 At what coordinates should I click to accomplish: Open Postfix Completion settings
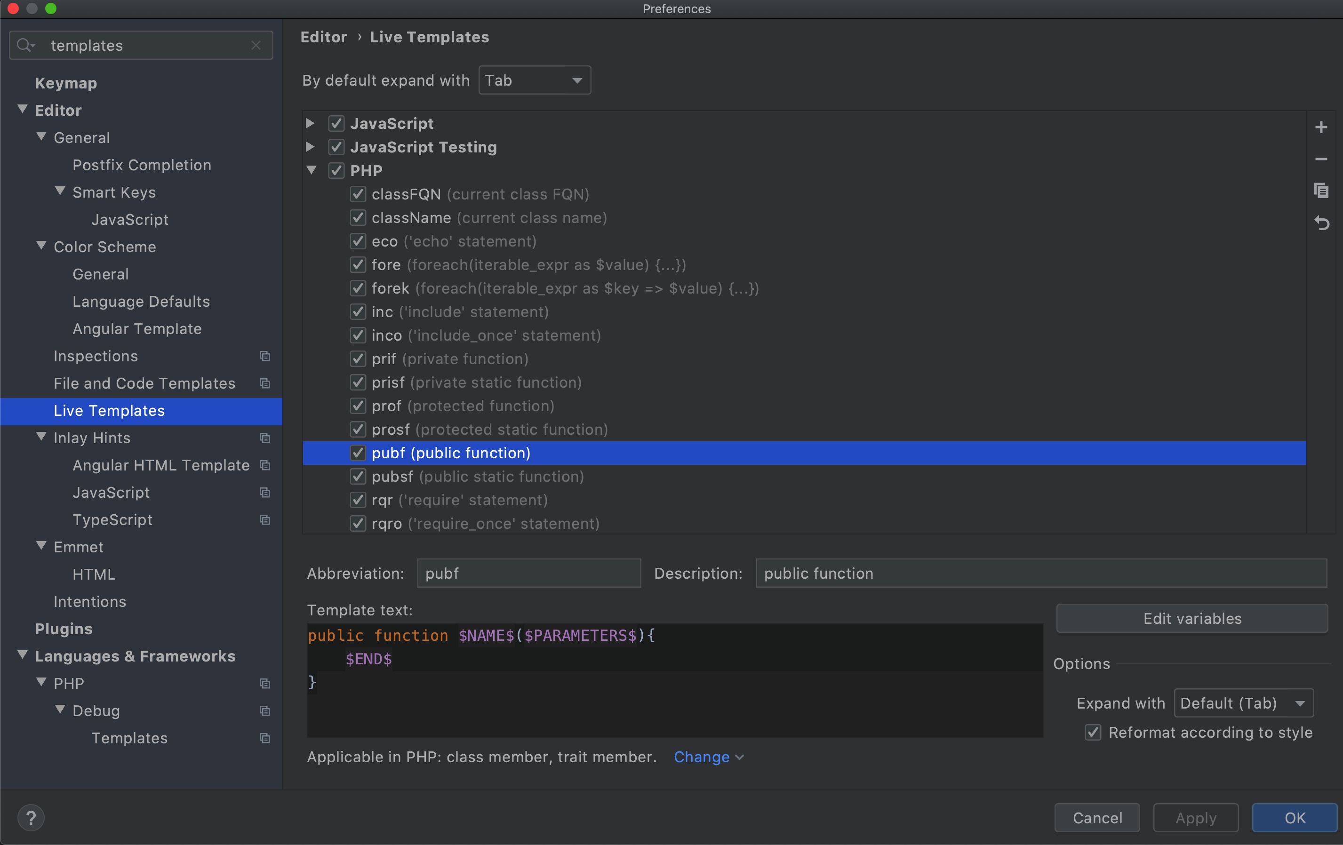tap(142, 165)
